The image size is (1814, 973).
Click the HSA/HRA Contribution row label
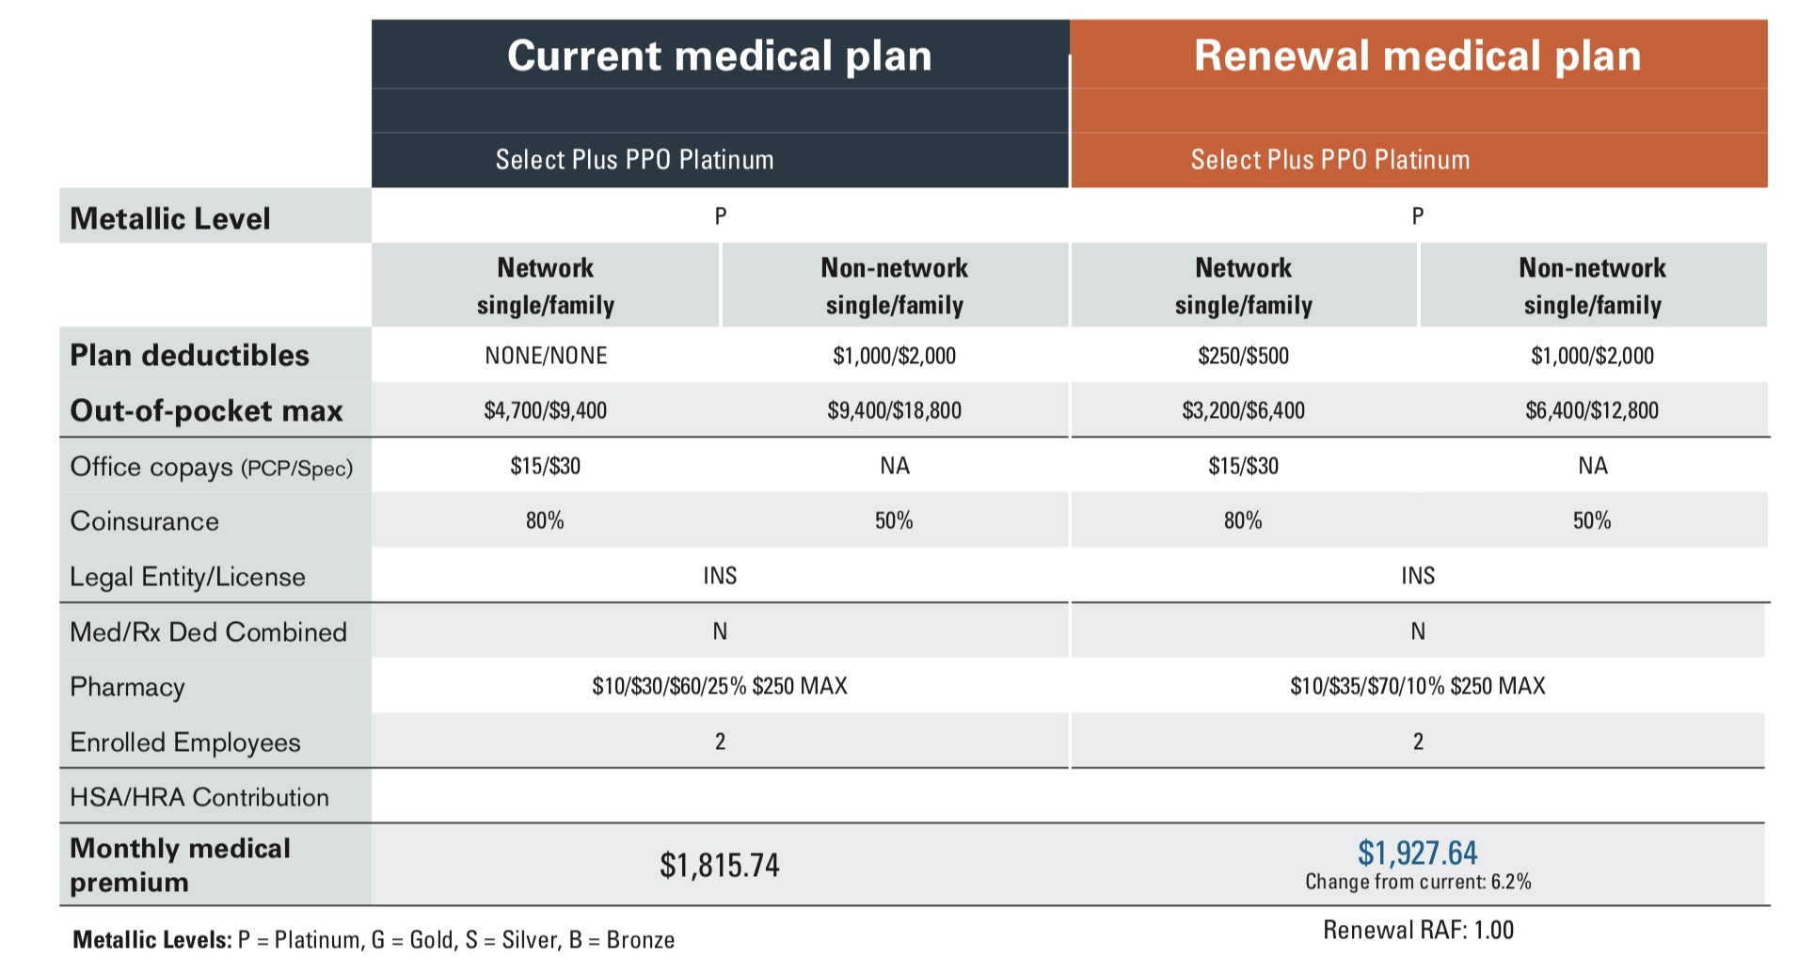coord(199,797)
